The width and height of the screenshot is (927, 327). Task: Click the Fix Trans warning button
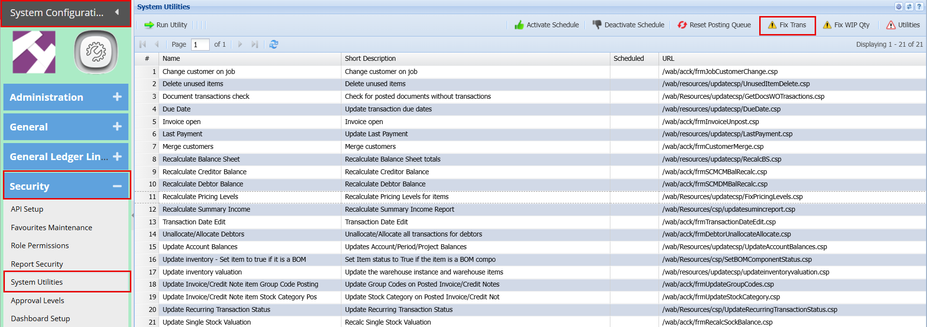(787, 25)
